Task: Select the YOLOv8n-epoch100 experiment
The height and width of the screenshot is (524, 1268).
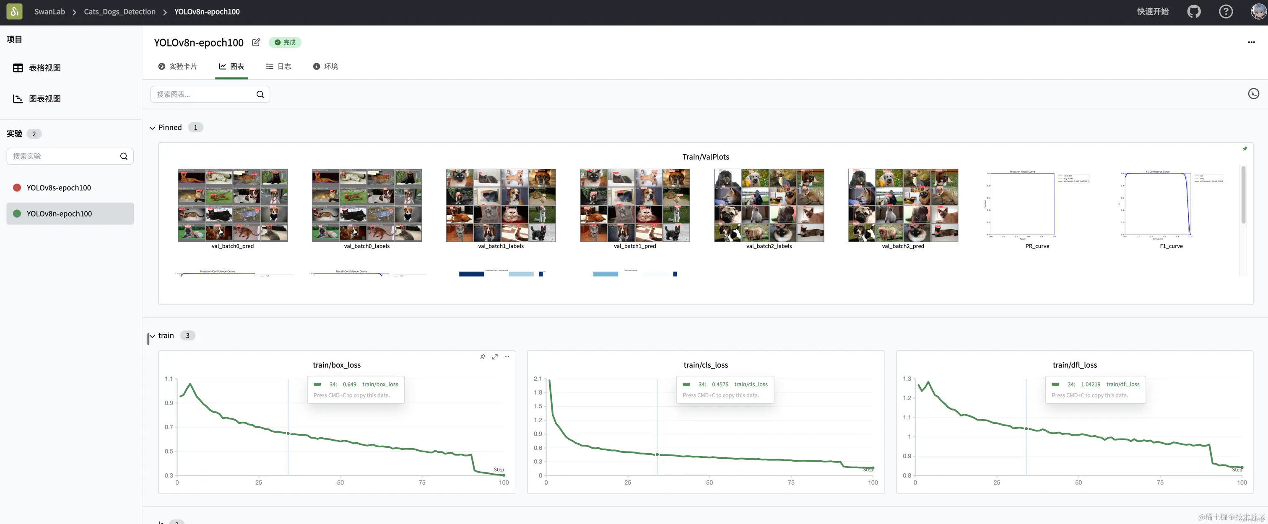Action: (x=59, y=214)
